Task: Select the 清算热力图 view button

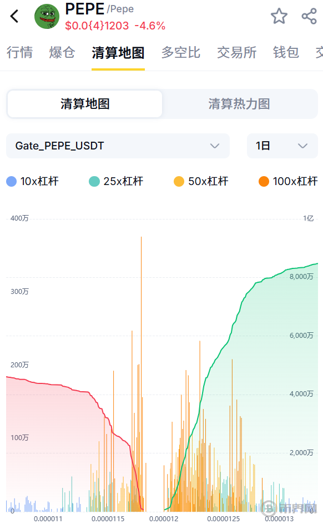Action: [239, 104]
